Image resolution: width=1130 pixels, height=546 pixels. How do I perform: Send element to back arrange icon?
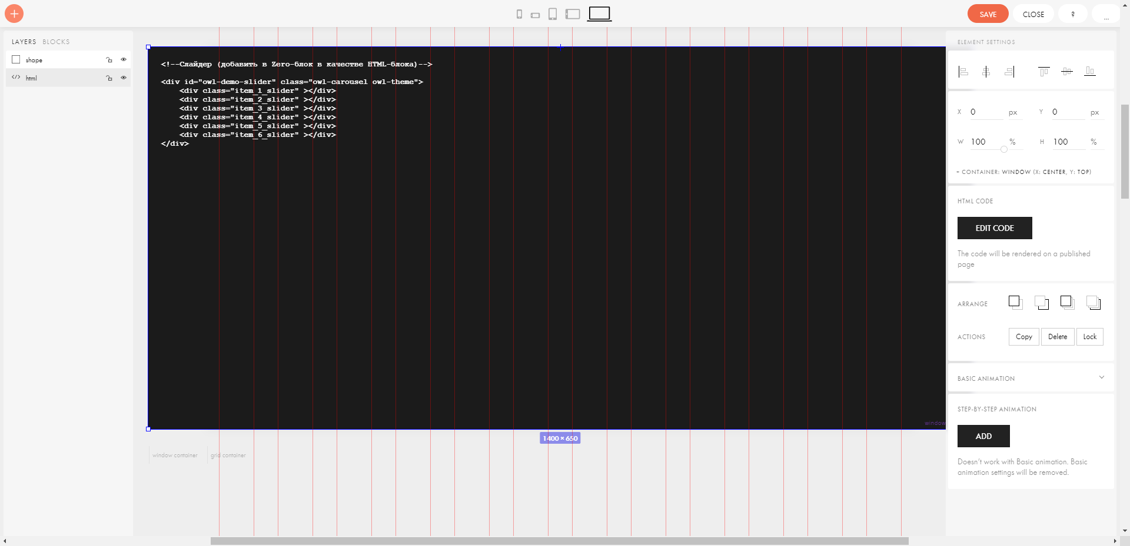1094,303
